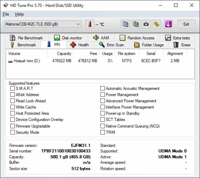Open the Help menu
200x178 pixels.
pos(19,14)
